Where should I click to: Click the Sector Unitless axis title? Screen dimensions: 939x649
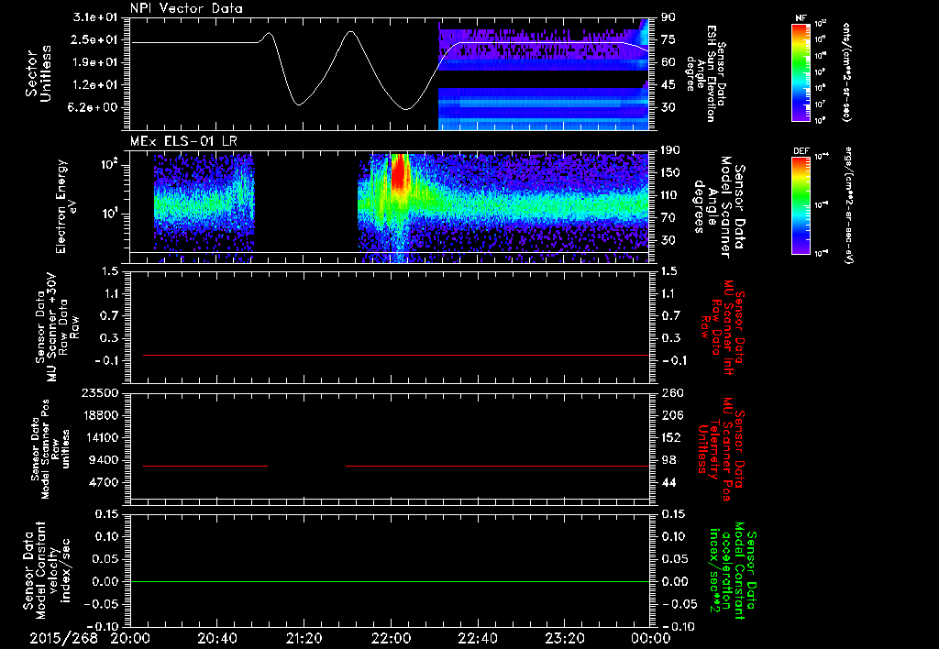pyautogui.click(x=39, y=73)
